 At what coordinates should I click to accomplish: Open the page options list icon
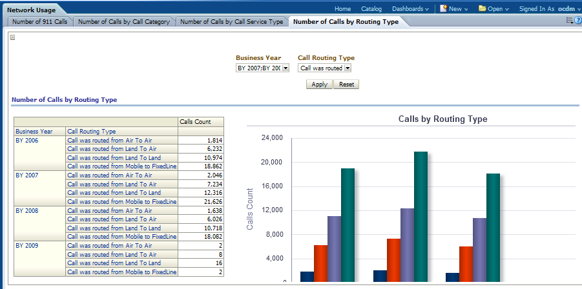click(x=569, y=21)
